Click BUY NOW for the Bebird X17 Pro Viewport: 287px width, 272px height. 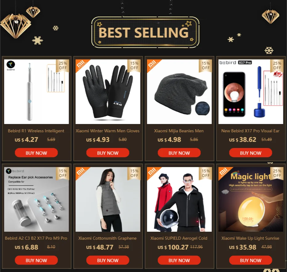pos(251,153)
